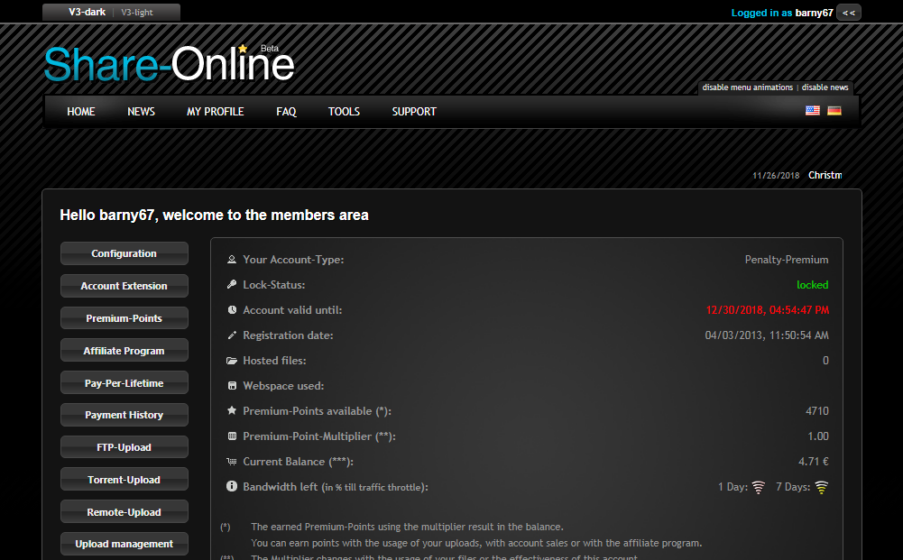
Task: Click the registration date 04/03/2013 value
Action: 767,335
